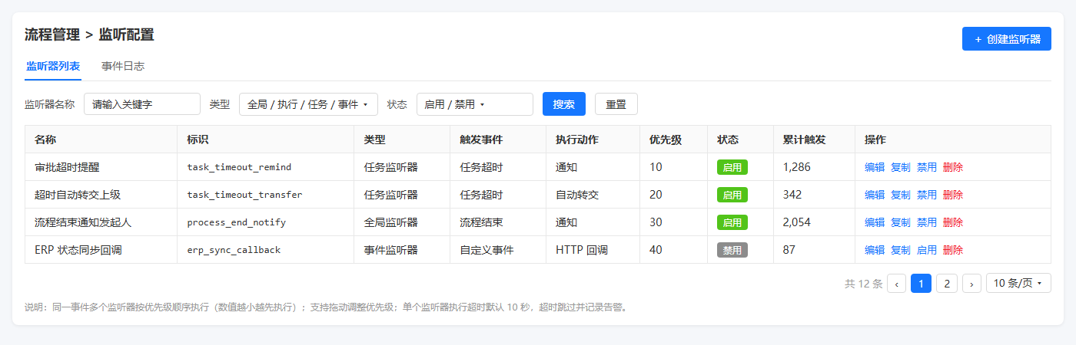The height and width of the screenshot is (345, 1076).
Task: Copy the 审批超时提醒 listener
Action: (x=901, y=167)
